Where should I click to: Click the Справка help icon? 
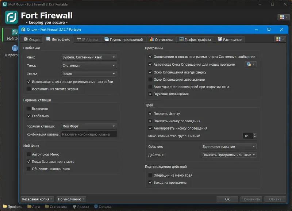pos(96,206)
